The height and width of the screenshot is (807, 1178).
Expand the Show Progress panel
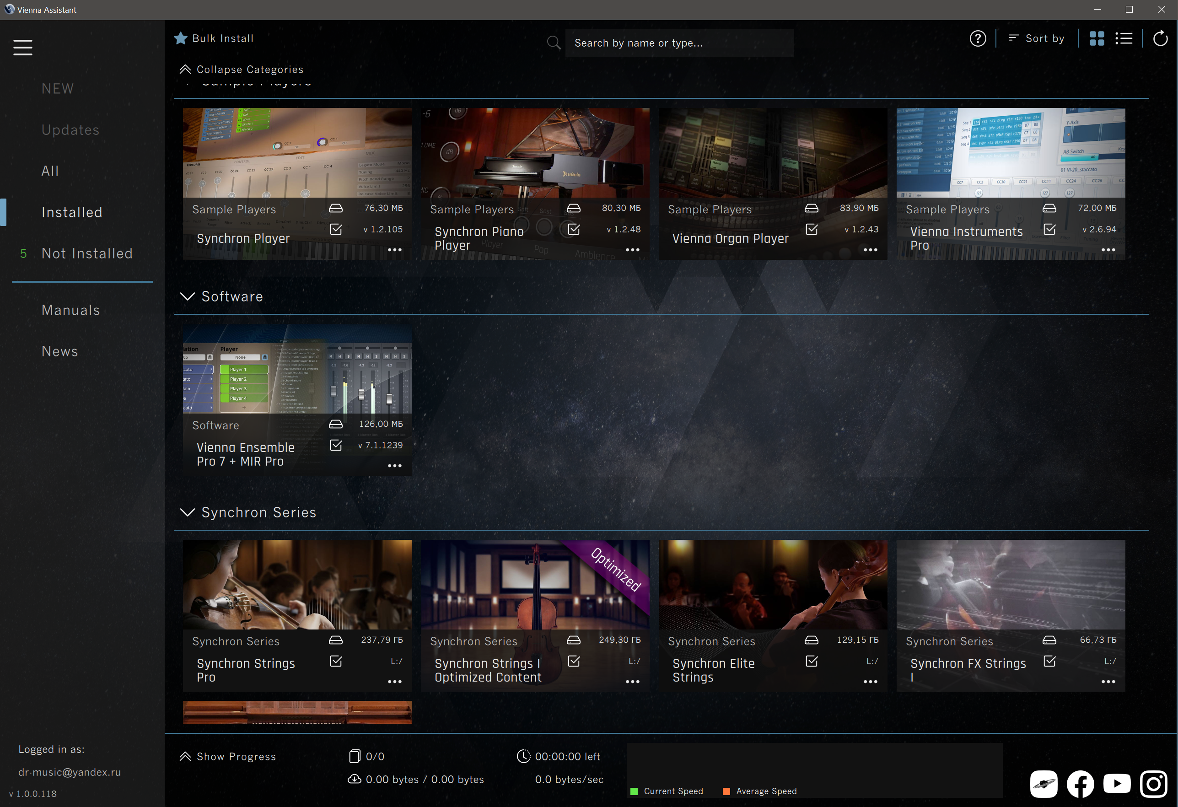227,756
